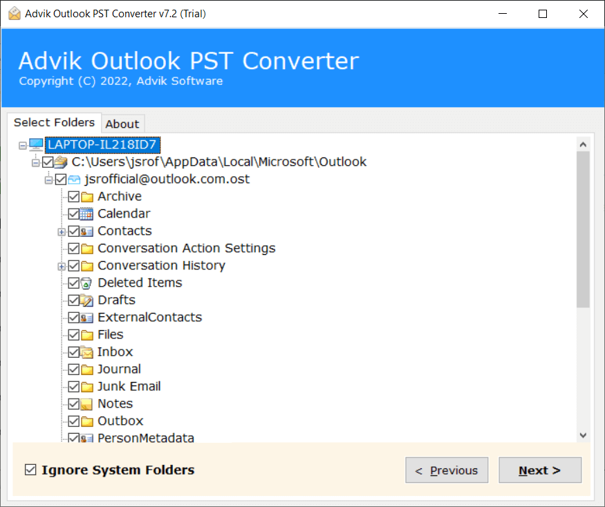Toggle the Inbox checkbox

[74, 352]
